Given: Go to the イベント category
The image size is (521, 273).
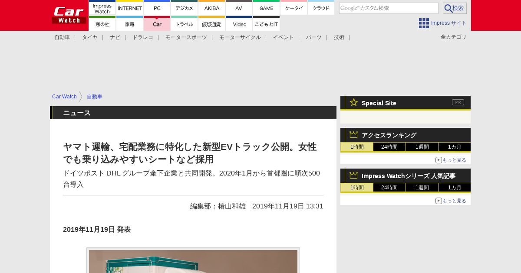Looking at the screenshot, I should [284, 37].
